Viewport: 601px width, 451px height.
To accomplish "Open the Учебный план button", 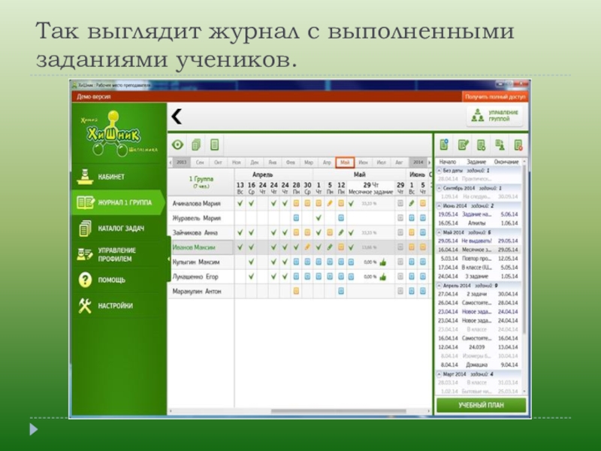I will pyautogui.click(x=481, y=405).
